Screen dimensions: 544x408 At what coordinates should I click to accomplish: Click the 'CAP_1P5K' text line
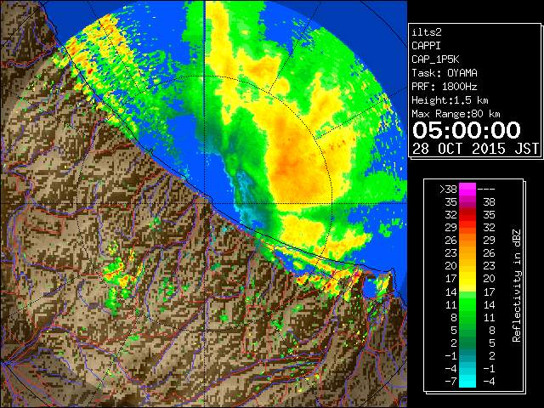[x=435, y=59]
